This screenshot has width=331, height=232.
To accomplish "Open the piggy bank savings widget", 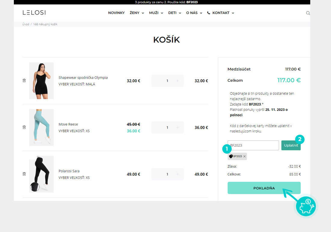I will [306, 206].
